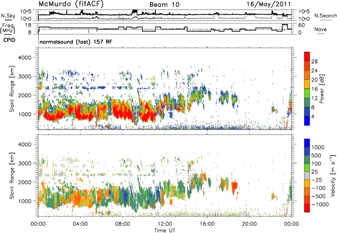Click the '12' label on Power colorbar
The image size is (337, 233).
tap(314, 98)
